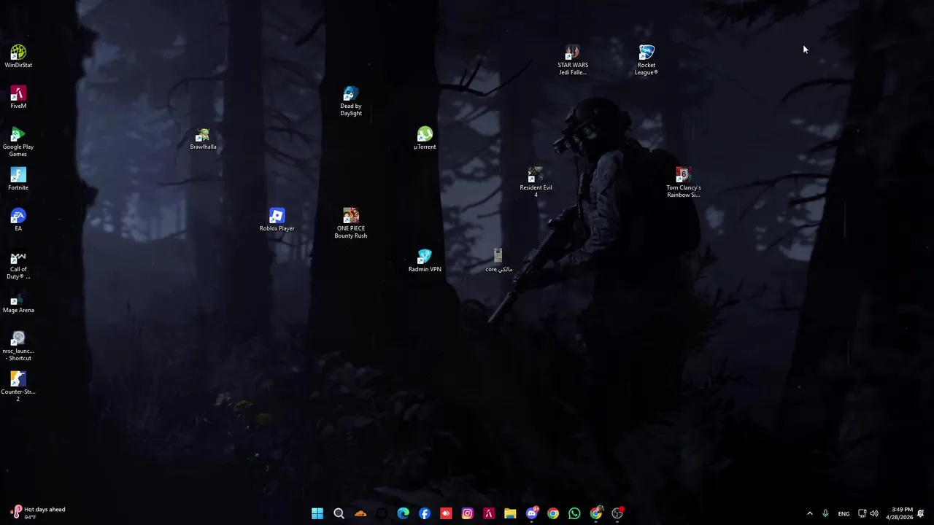Open Discord with the 9+ badge

click(532, 513)
